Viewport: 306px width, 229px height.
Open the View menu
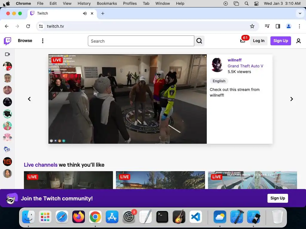click(67, 4)
